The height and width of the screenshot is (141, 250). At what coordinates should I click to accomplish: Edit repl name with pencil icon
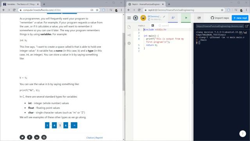(164, 16)
